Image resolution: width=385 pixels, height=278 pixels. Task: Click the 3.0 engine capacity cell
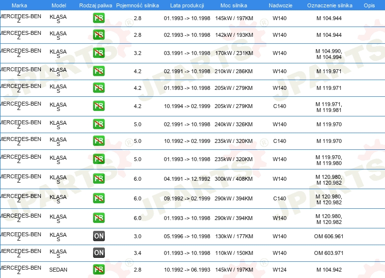pyautogui.click(x=137, y=236)
